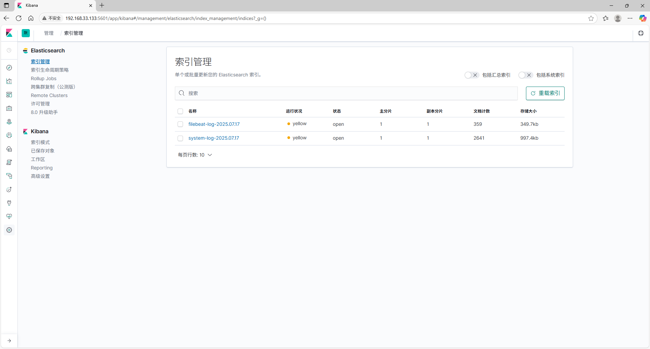The height and width of the screenshot is (349, 650).
Task: Open Canvas from the sidebar icon
Action: (9, 108)
